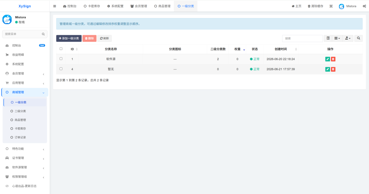Click the 心语出品-更新日志 code icon
This screenshot has width=369, height=194.
click(7, 186)
